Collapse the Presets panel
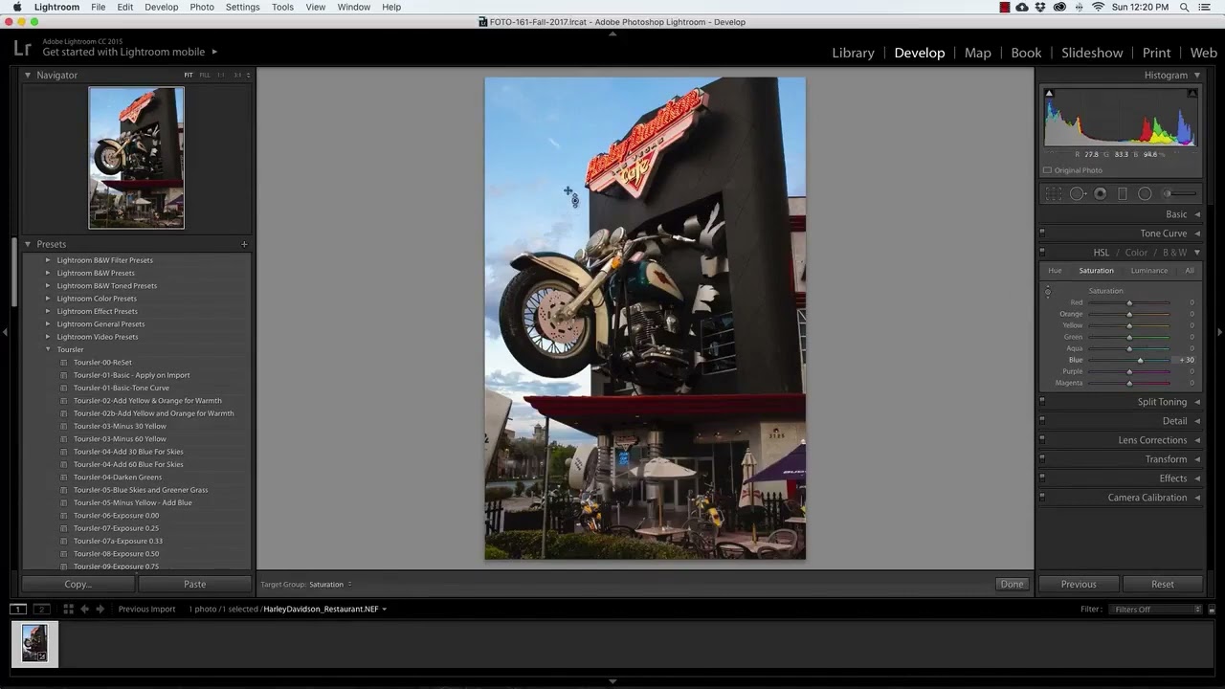 [28, 244]
